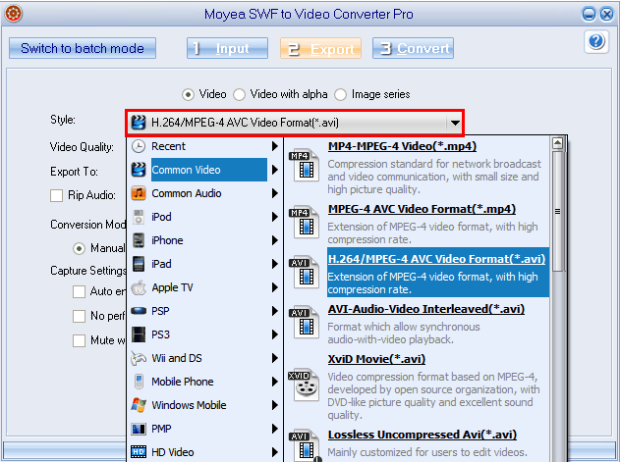Viewport: 620px width, 462px height.
Task: Expand the Mobile Phone submenu arrow
Action: tap(275, 382)
